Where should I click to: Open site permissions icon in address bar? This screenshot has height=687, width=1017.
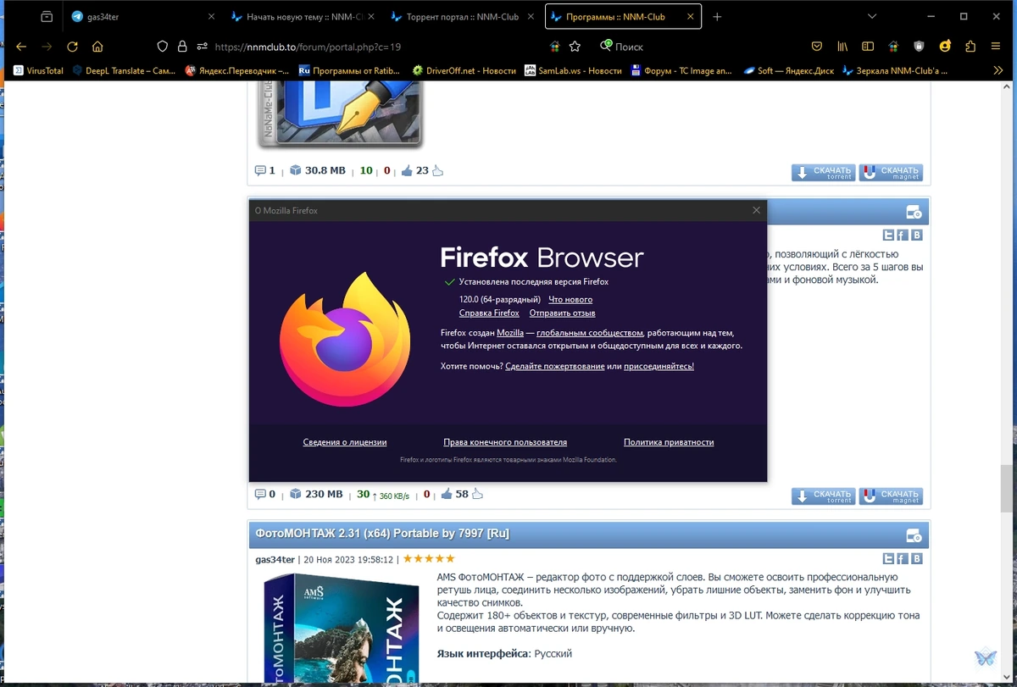coord(203,47)
